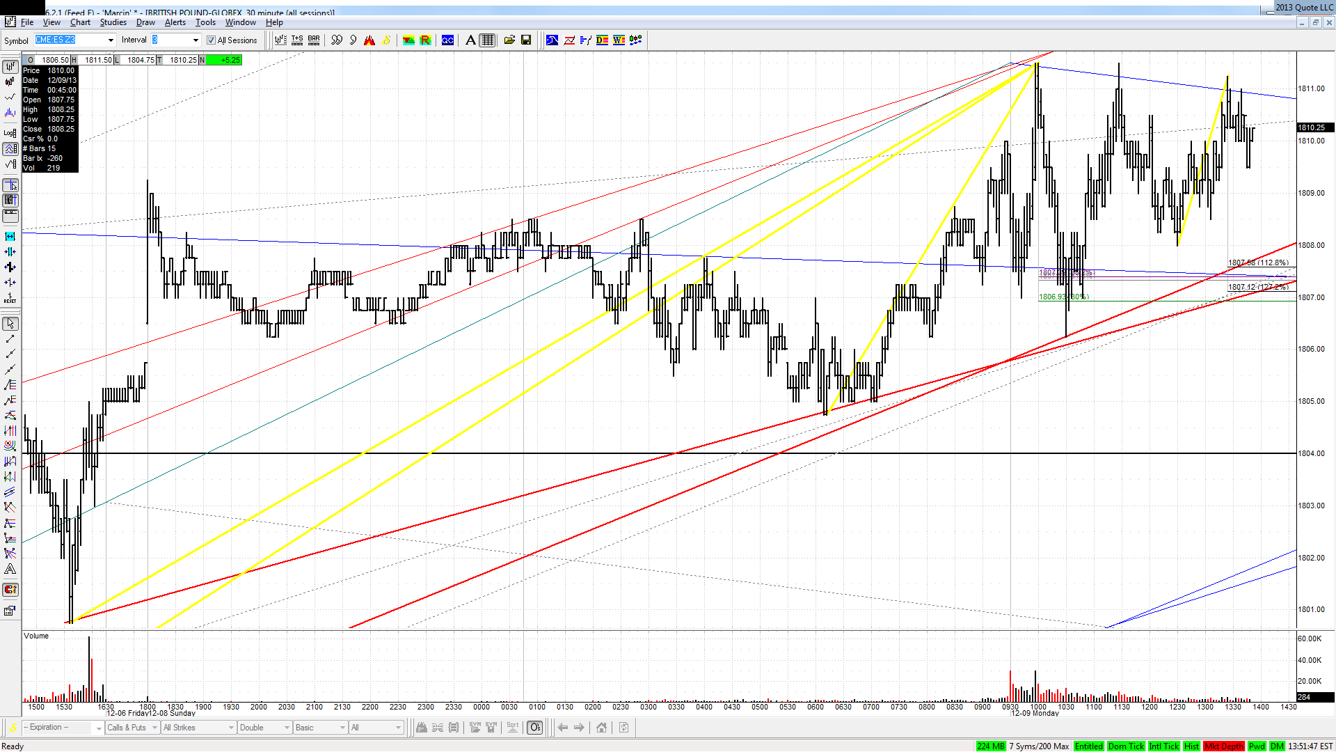Click the Os options button in bottom toolbar

tap(534, 728)
